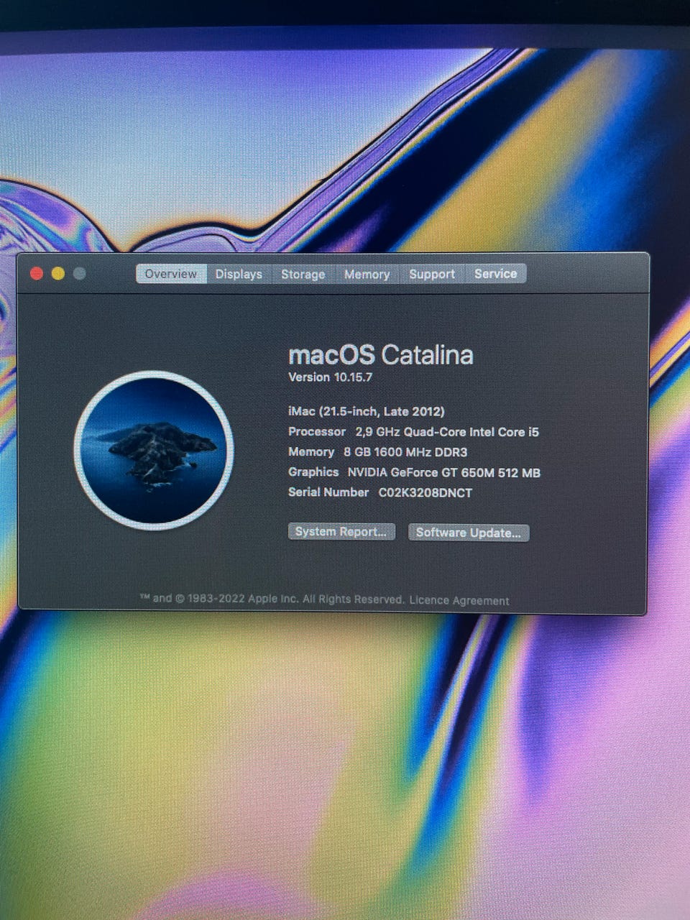Click the Serial Number label
Screen dimensions: 690x920
328,492
